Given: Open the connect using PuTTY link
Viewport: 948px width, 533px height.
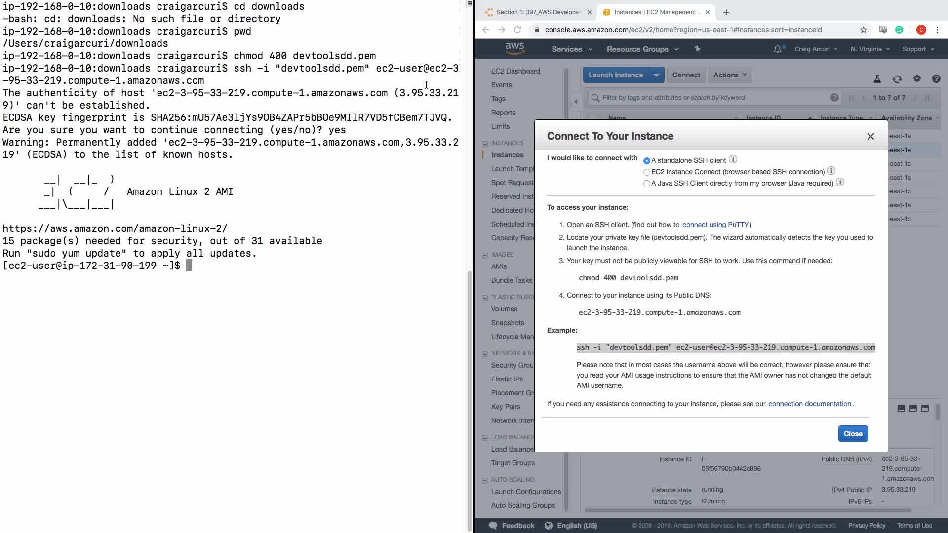Looking at the screenshot, I should 715,225.
